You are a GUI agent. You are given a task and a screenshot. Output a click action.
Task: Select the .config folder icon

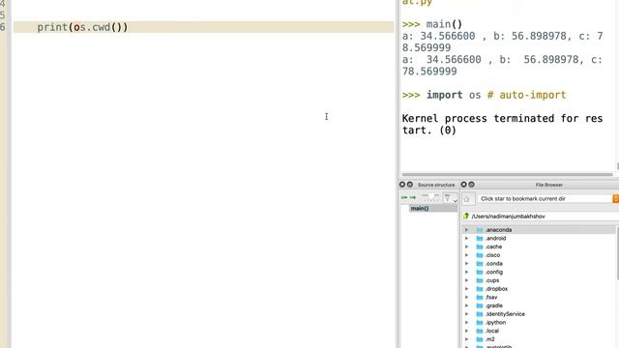[480, 272]
